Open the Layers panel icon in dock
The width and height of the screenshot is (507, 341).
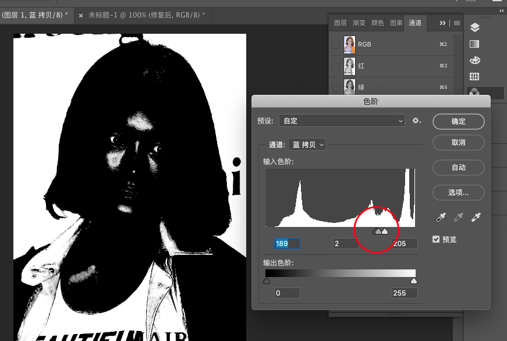(x=474, y=27)
